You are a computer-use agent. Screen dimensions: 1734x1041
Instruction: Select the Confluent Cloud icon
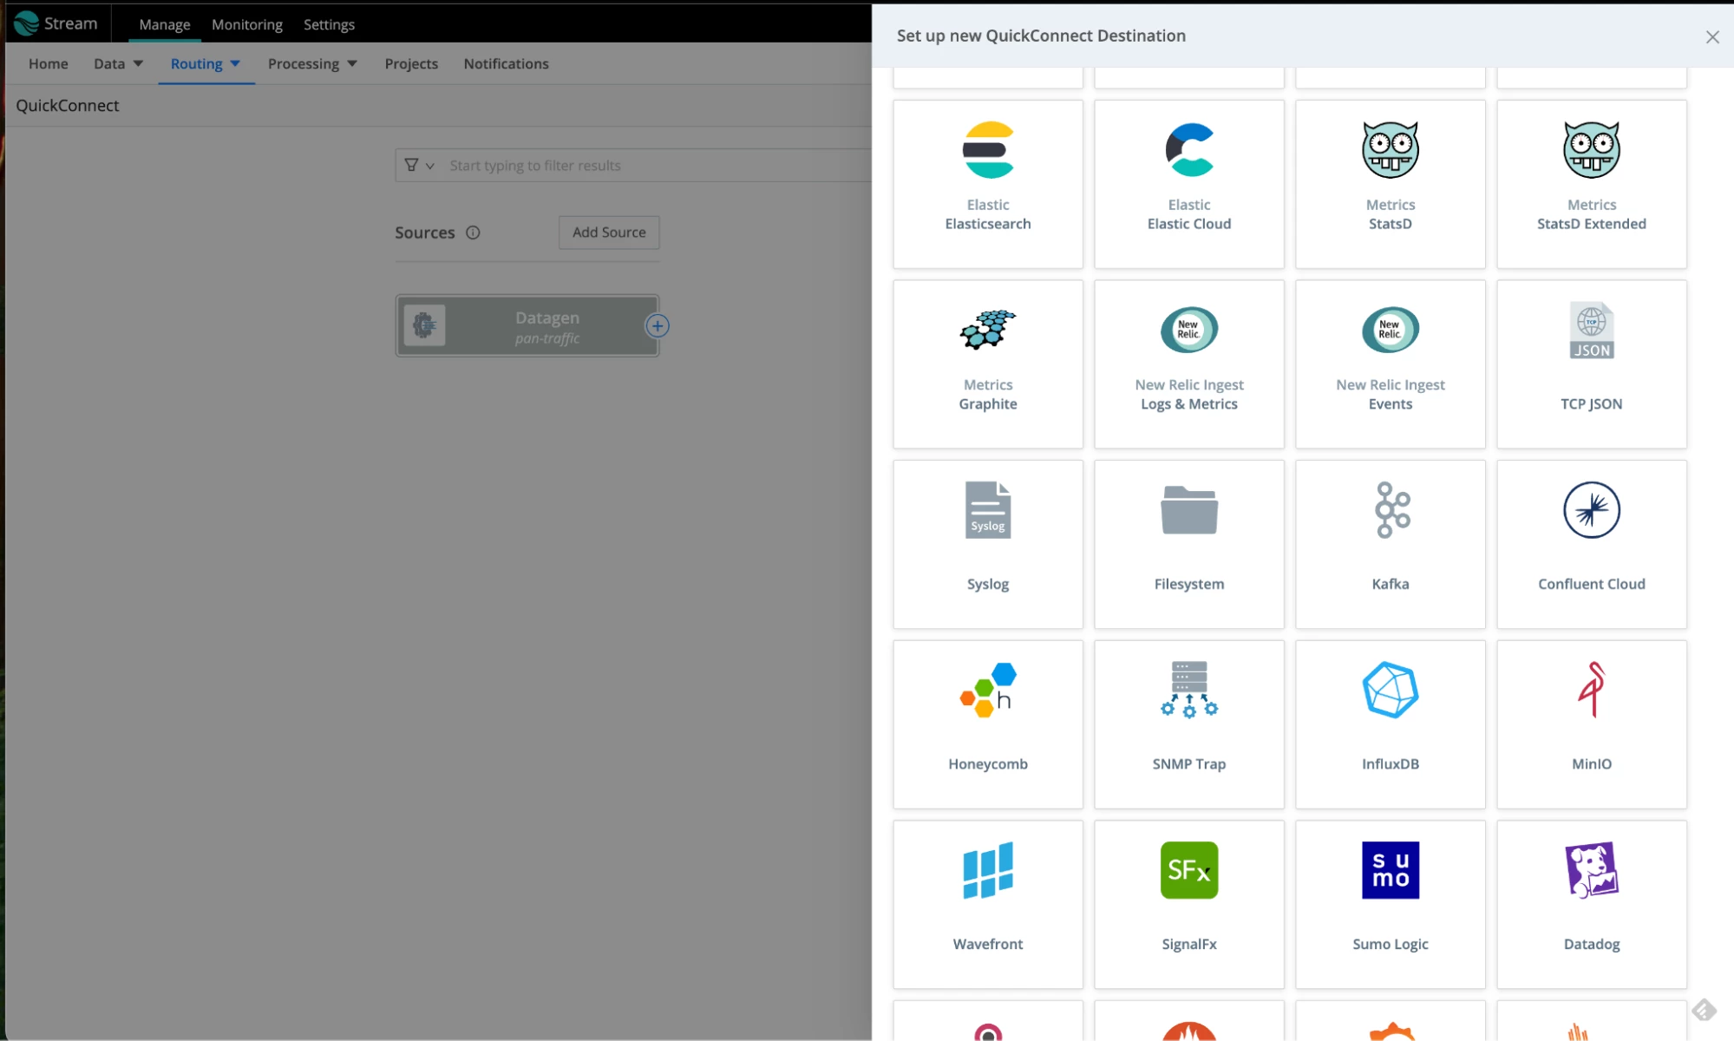1592,510
